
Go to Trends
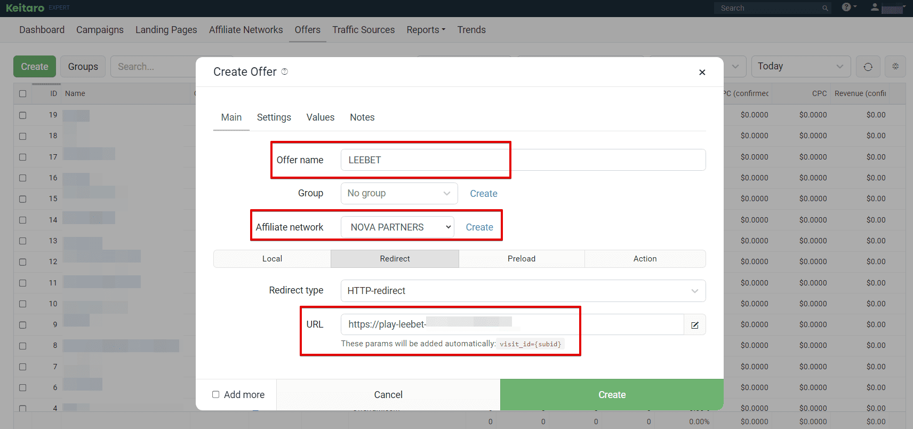click(x=471, y=30)
